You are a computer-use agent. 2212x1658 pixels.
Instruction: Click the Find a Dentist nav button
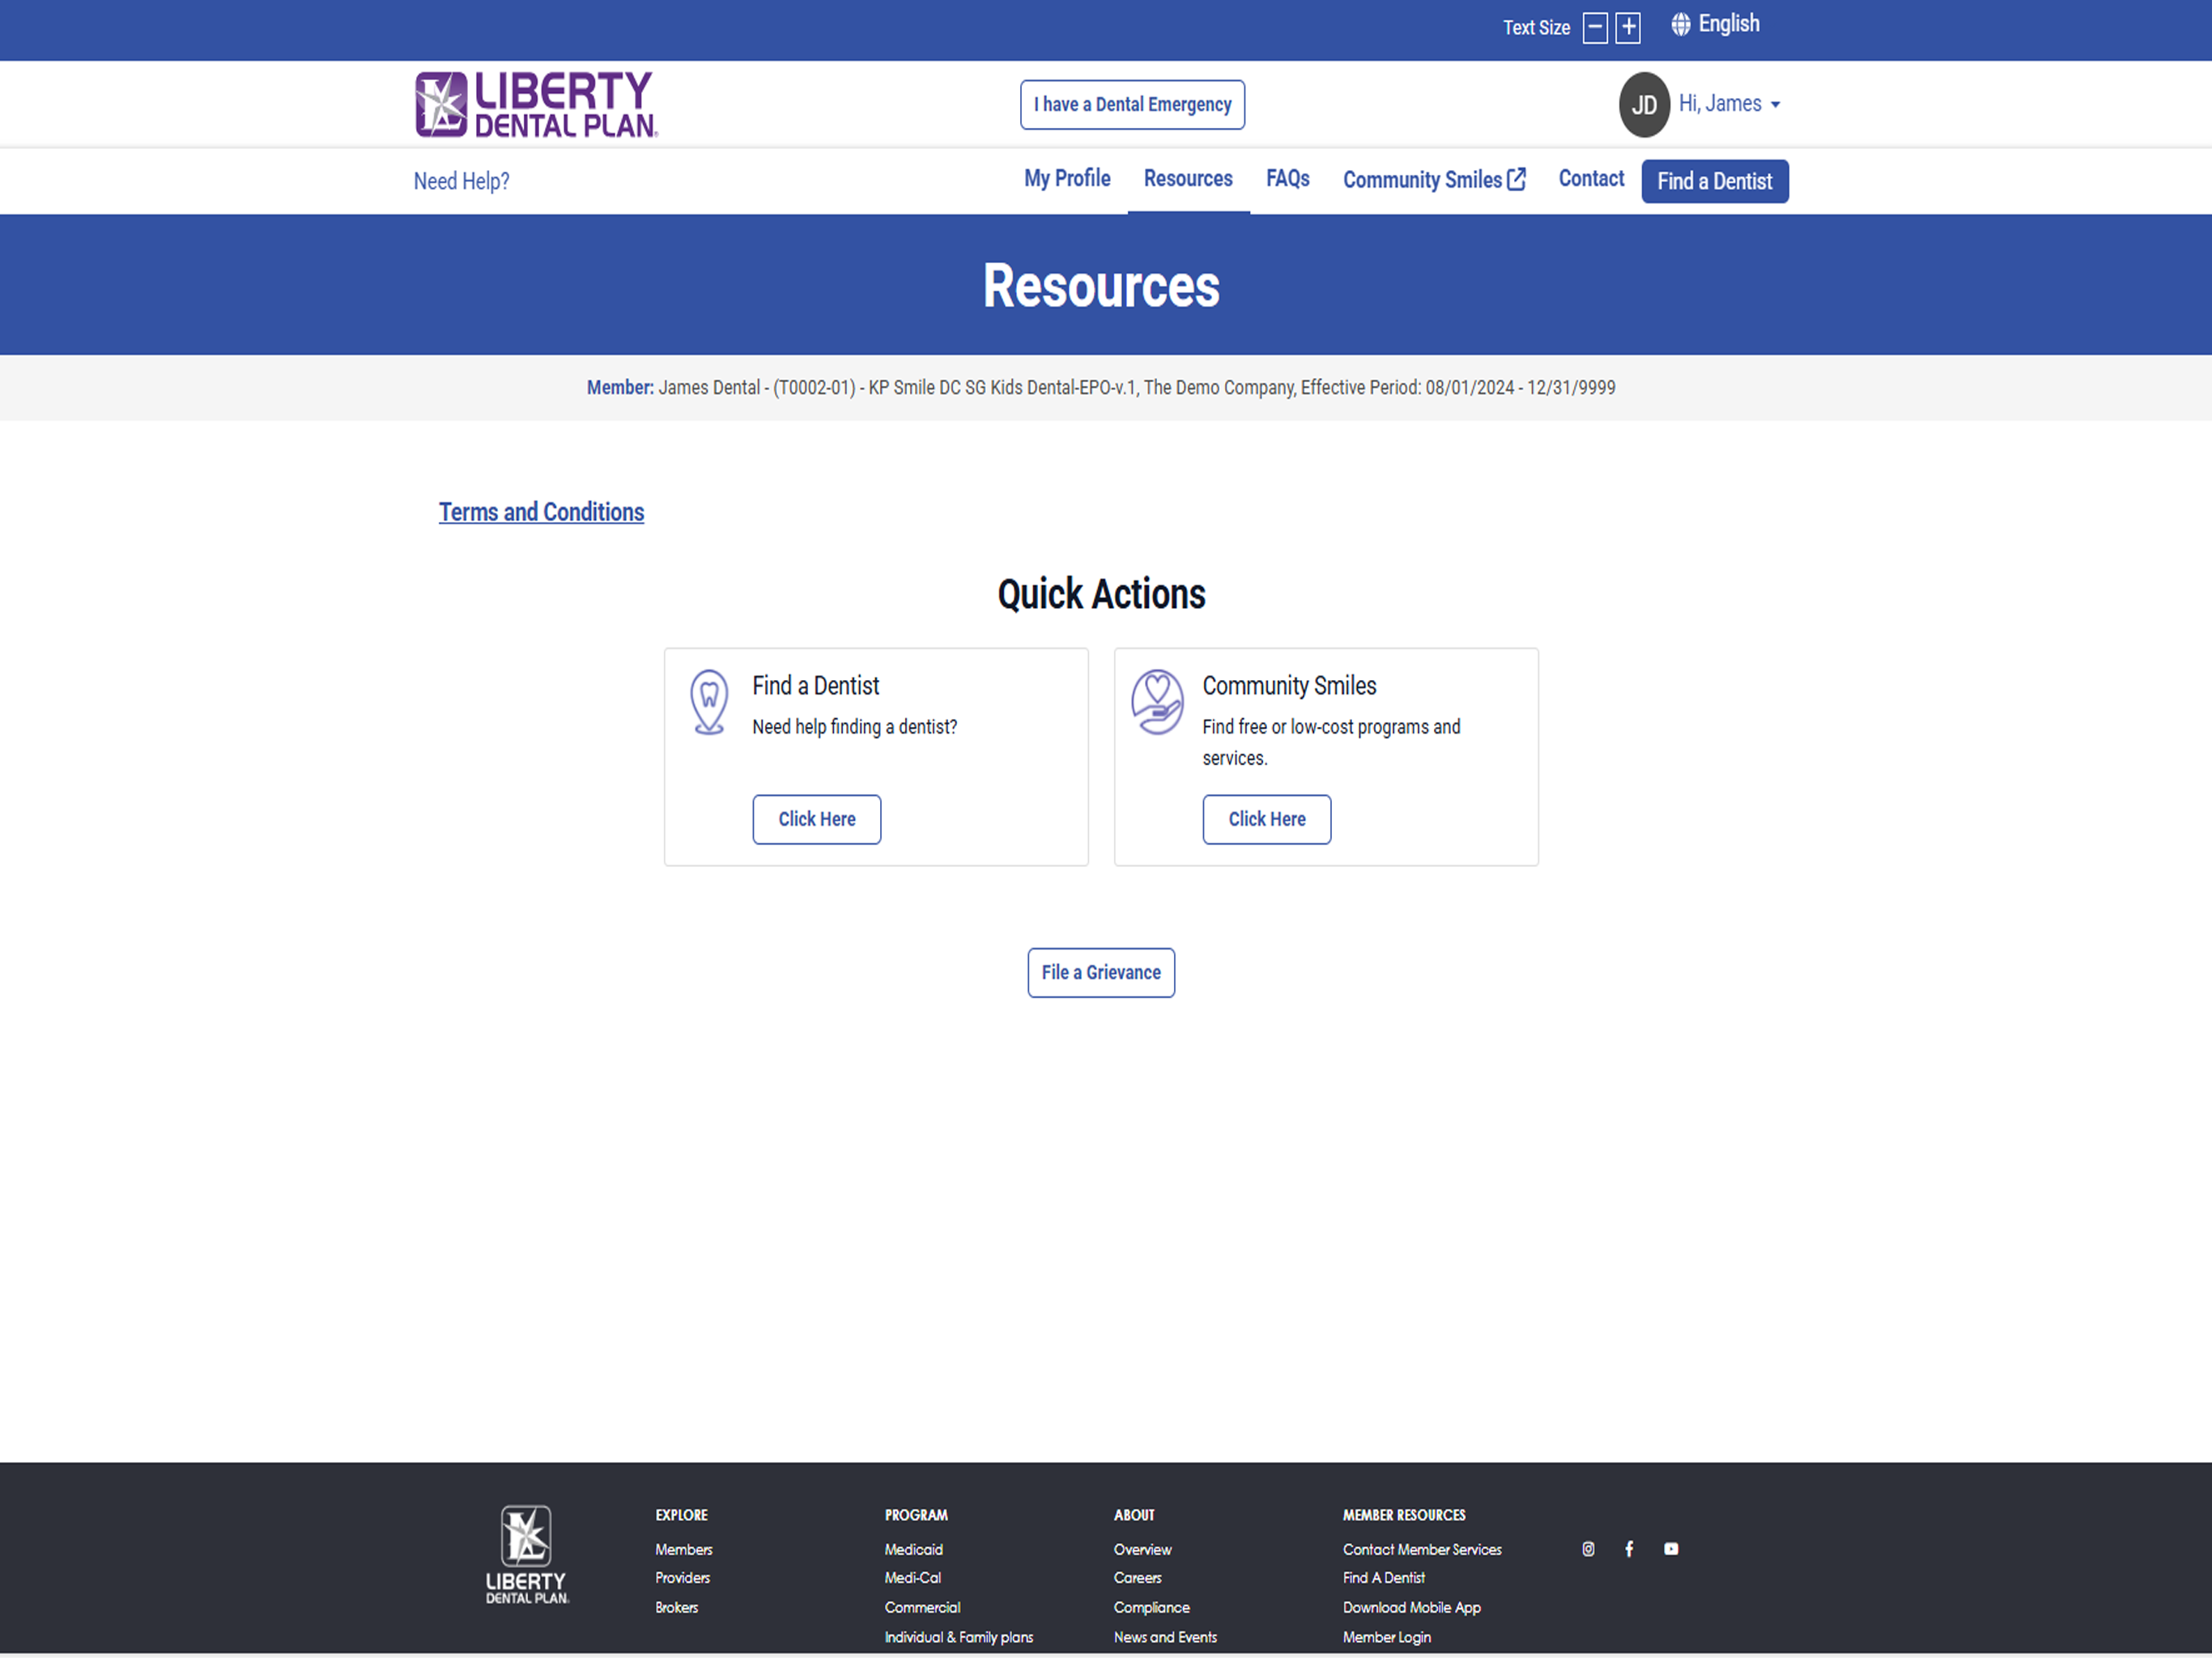[1715, 181]
